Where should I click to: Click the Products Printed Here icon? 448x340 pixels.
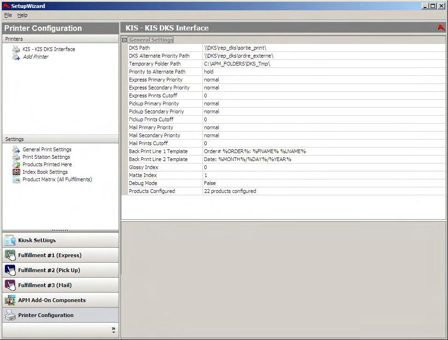pos(16,164)
